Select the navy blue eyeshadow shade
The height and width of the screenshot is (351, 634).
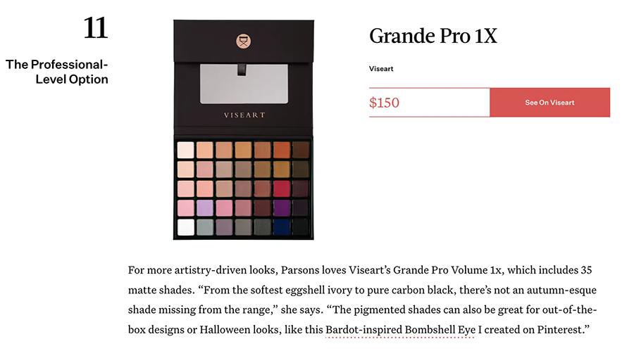click(x=282, y=227)
